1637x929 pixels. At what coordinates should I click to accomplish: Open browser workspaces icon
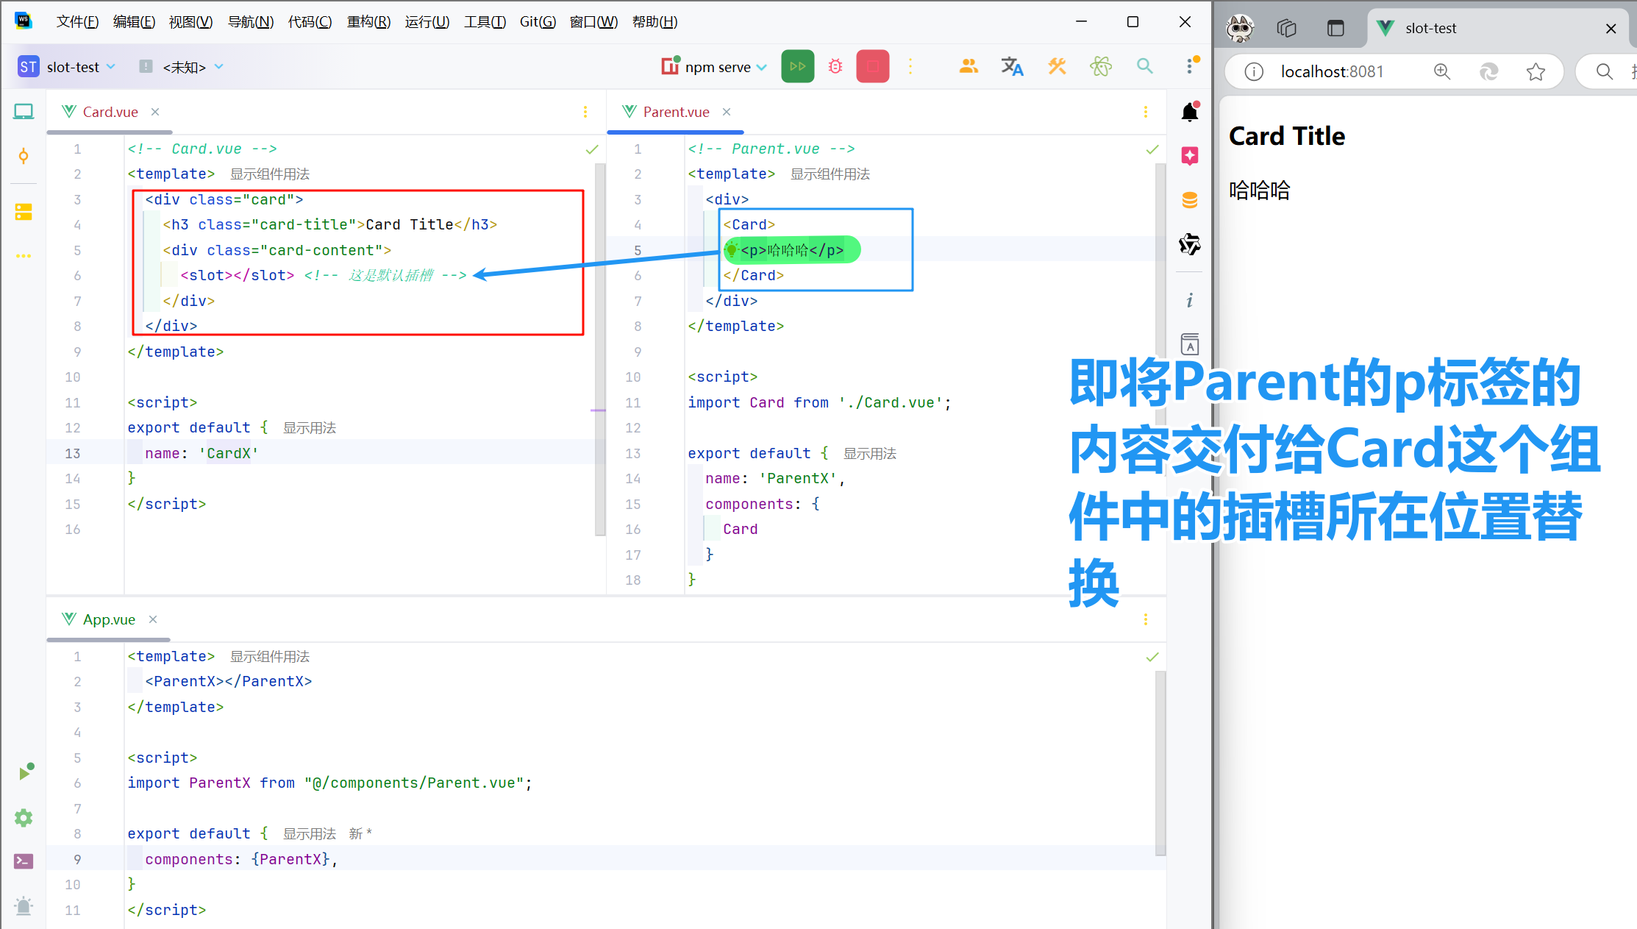1286,28
